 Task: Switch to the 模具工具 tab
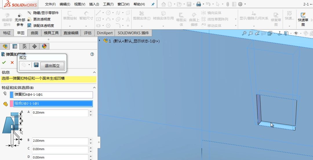51,33
